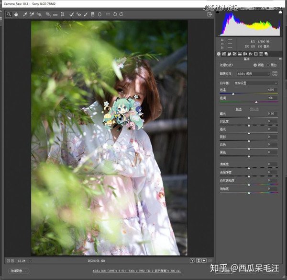Choose the Red Eye Removal tool

[78, 14]
